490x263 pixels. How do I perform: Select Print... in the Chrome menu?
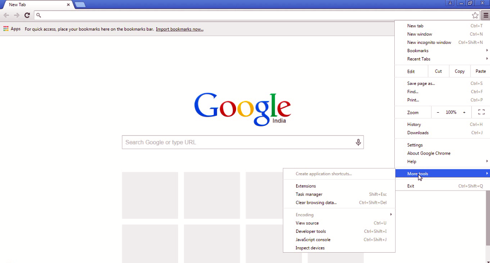pyautogui.click(x=442, y=100)
